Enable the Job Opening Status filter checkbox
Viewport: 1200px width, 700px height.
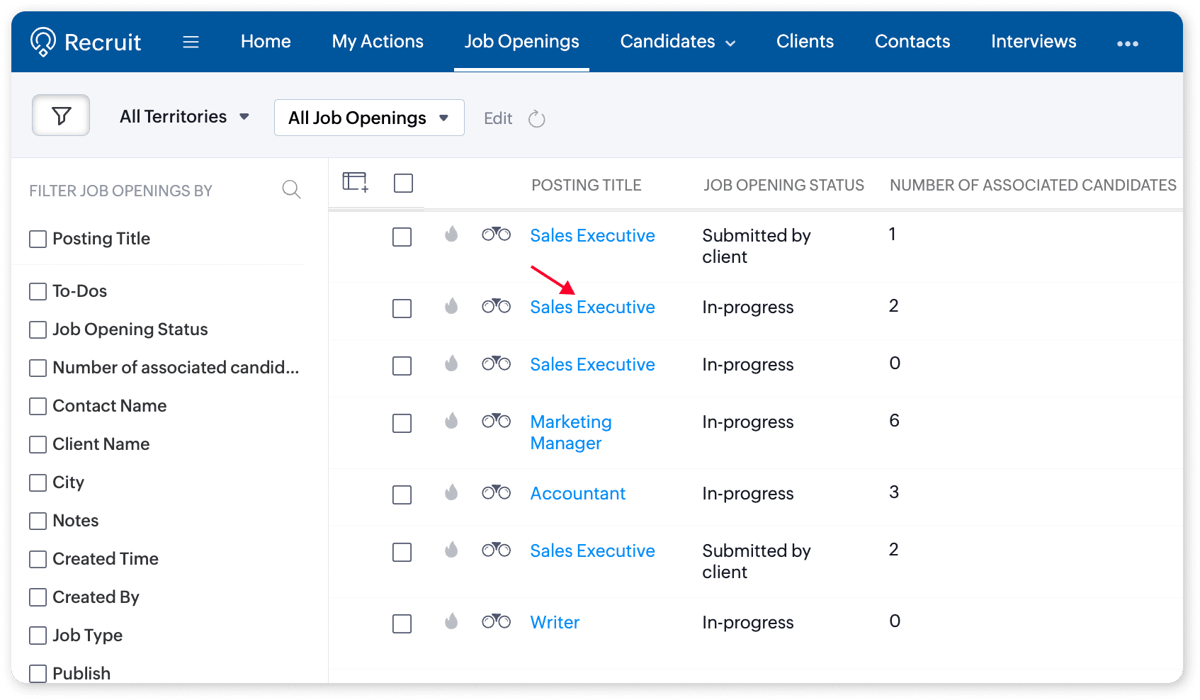tap(38, 330)
